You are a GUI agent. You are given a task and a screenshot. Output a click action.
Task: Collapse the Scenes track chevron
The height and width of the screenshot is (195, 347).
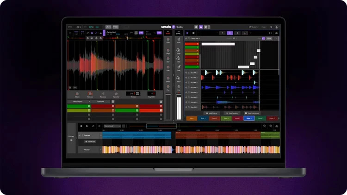pos(101,135)
